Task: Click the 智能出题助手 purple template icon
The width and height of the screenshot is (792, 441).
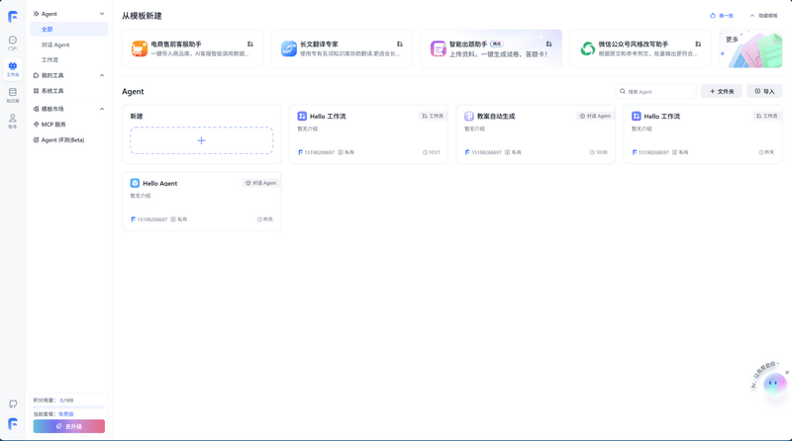Action: click(439, 48)
